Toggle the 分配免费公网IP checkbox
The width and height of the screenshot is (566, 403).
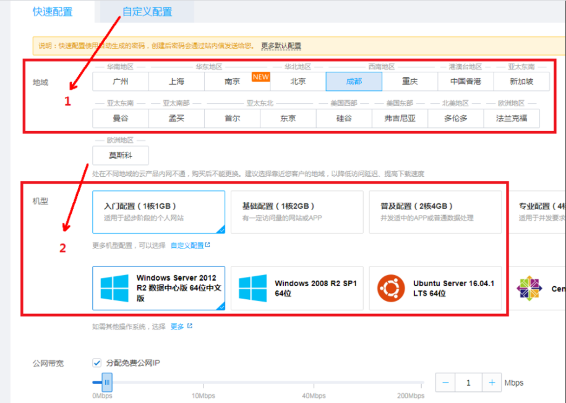[96, 363]
